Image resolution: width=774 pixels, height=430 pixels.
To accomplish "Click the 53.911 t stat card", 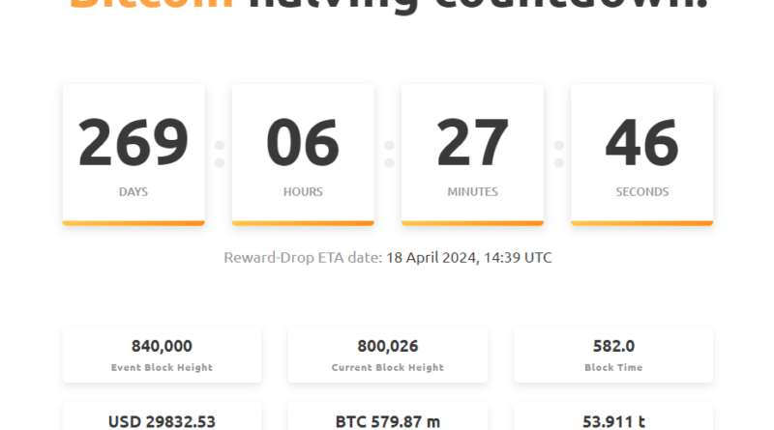I will [x=613, y=419].
